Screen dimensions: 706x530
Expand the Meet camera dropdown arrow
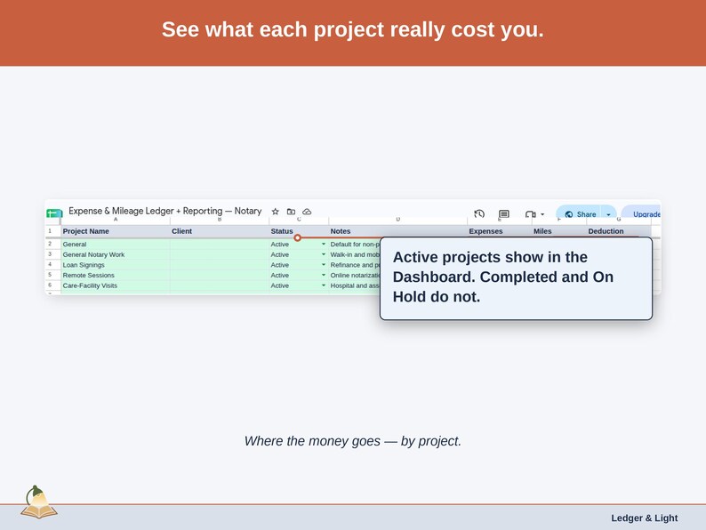542,214
